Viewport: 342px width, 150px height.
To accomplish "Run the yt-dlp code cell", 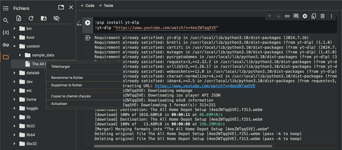I will 88,23.
